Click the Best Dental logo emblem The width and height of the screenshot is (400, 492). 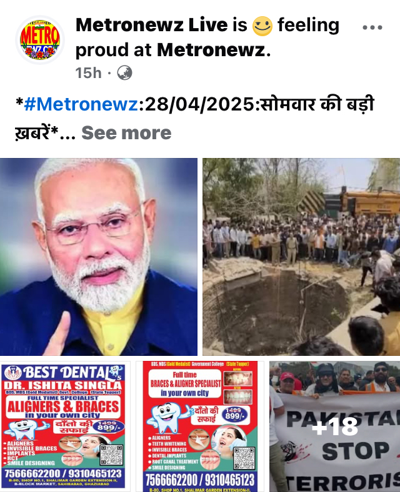(x=13, y=373)
